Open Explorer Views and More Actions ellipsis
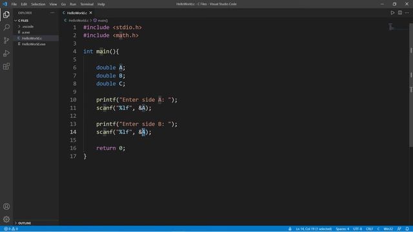 tap(52, 13)
